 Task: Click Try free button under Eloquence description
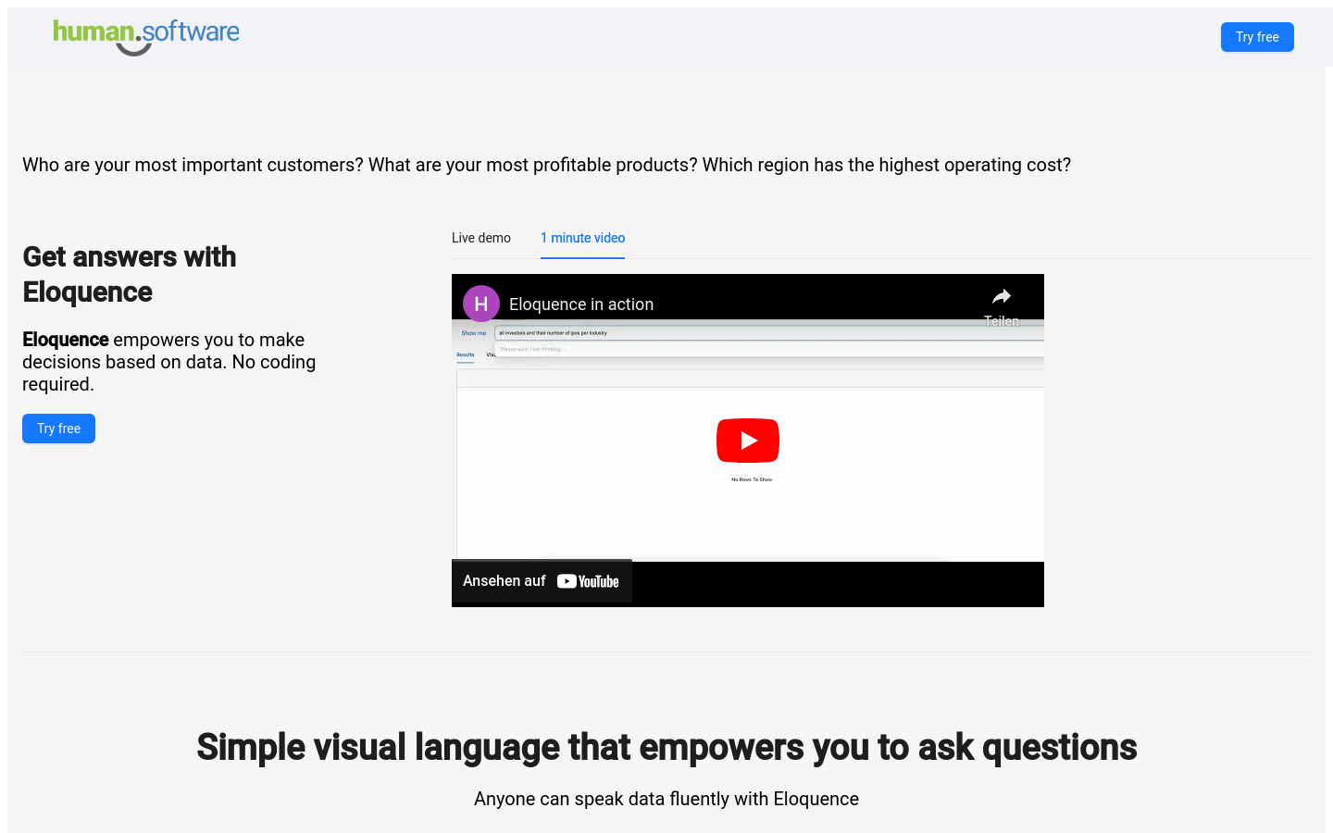tap(58, 429)
